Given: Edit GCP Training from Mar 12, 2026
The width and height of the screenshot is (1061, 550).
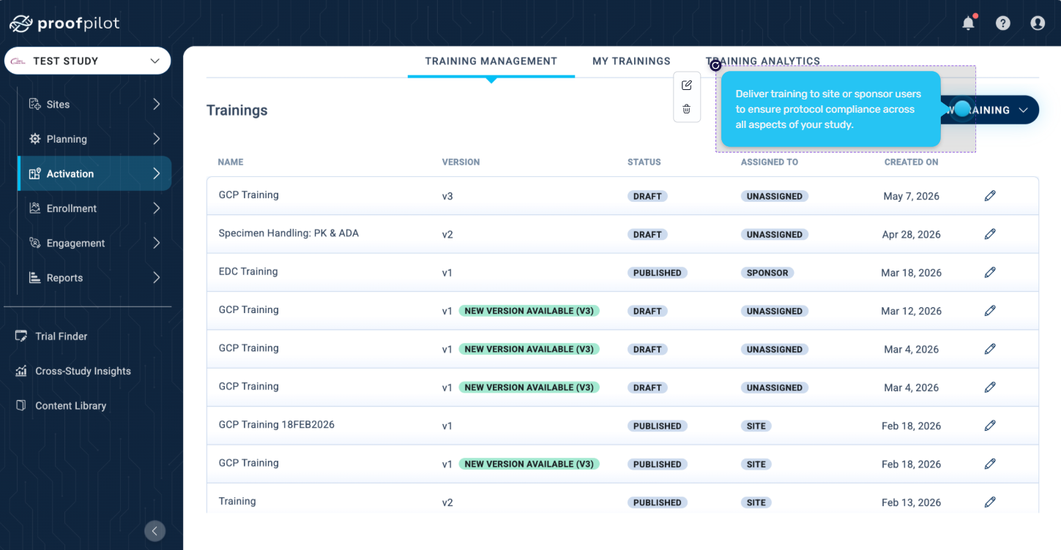Looking at the screenshot, I should pyautogui.click(x=990, y=310).
